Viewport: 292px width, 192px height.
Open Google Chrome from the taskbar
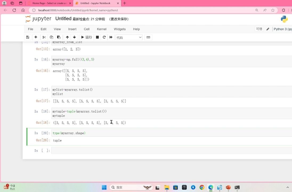coord(202,187)
